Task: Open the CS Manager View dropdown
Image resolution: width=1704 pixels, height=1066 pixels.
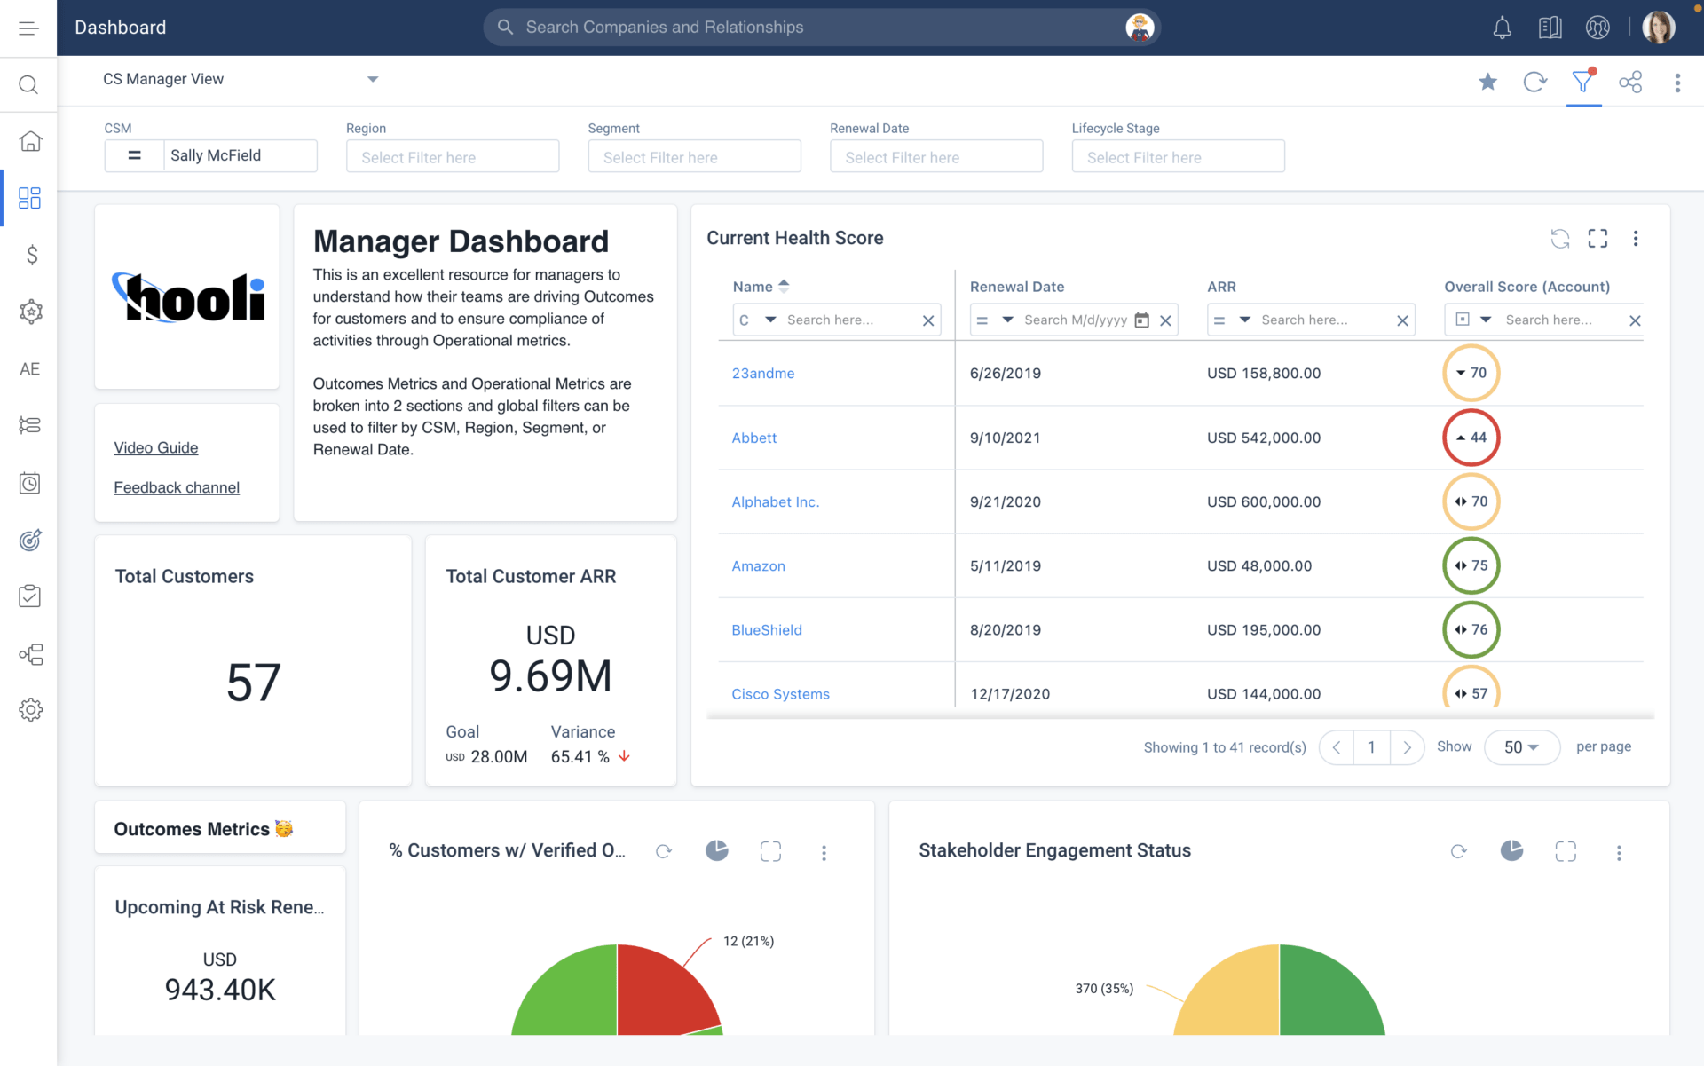Action: click(373, 79)
